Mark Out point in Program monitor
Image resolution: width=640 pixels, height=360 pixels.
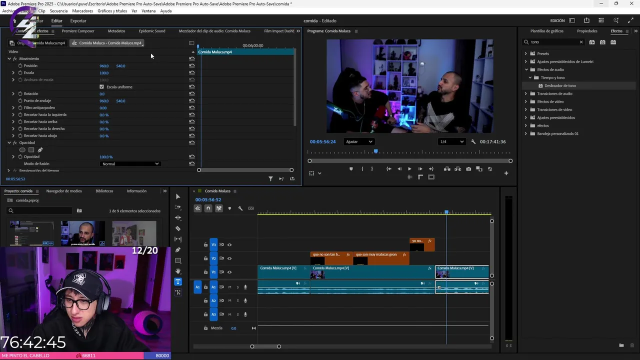click(x=372, y=169)
